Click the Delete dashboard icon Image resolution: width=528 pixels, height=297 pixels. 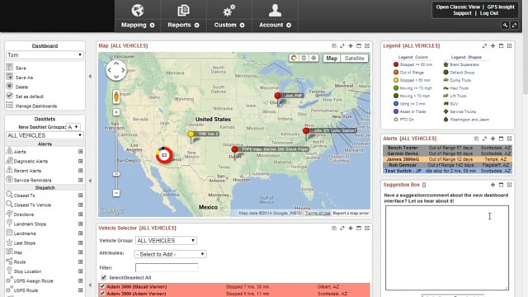tap(9, 86)
